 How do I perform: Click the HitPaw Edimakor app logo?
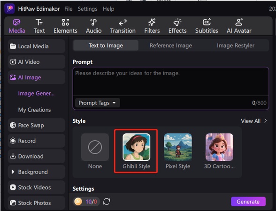pyautogui.click(x=9, y=8)
